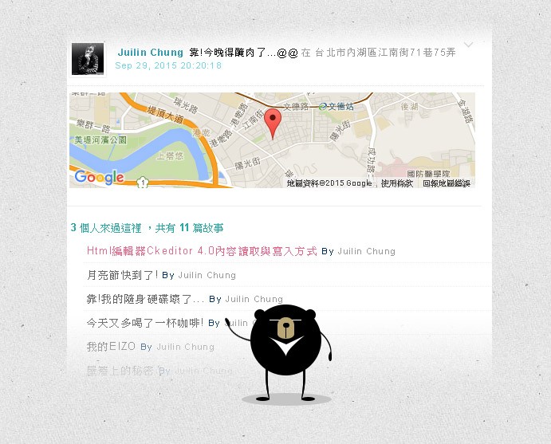This screenshot has height=444, width=551.
Task: Open the story 今天又多喝了一杯咖啡!
Action: [145, 323]
